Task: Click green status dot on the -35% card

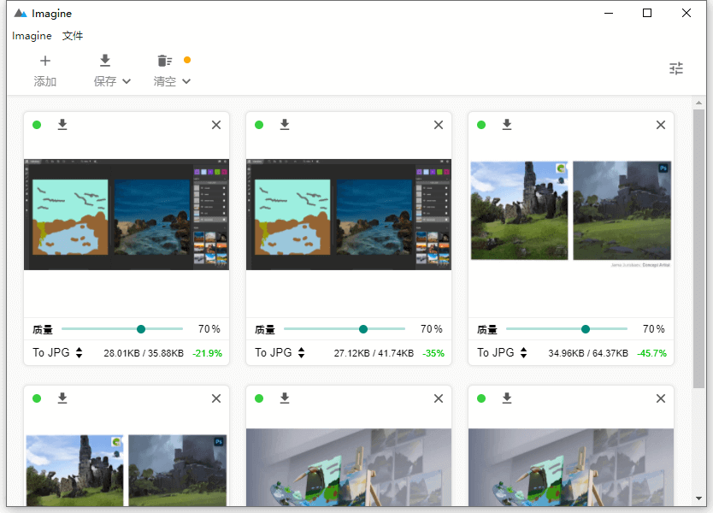Action: 259,125
